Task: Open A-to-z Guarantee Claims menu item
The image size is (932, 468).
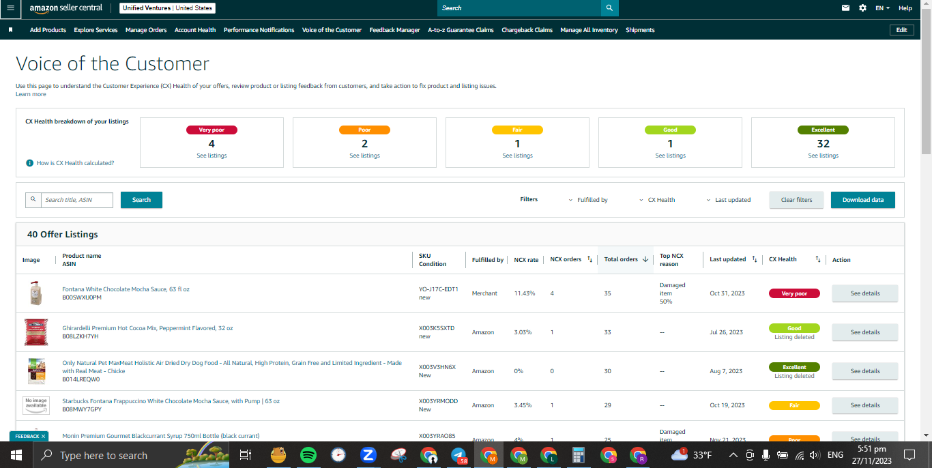Action: point(461,30)
